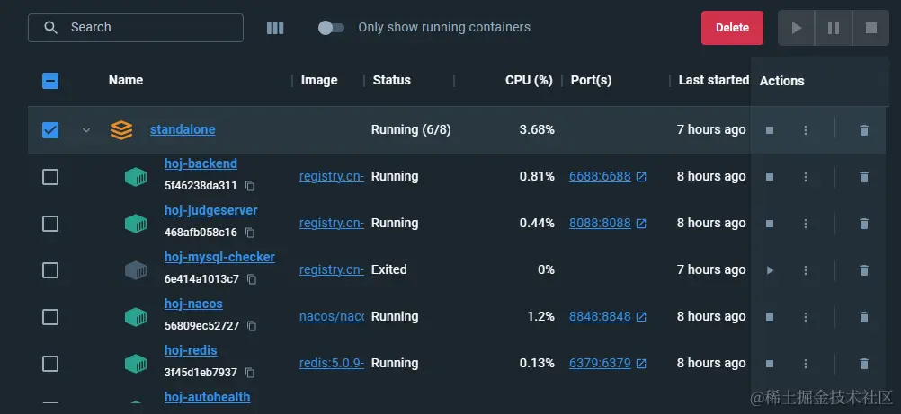Copy the hoj-nacos container ID

251,326
